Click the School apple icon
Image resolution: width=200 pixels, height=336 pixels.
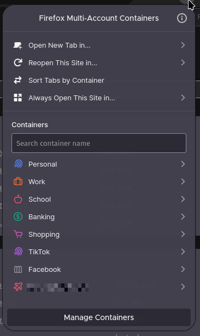click(x=18, y=199)
